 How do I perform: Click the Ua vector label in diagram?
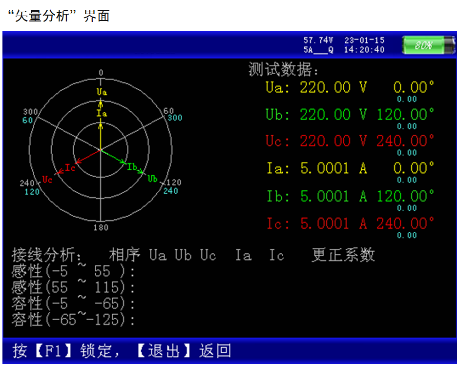(102, 92)
